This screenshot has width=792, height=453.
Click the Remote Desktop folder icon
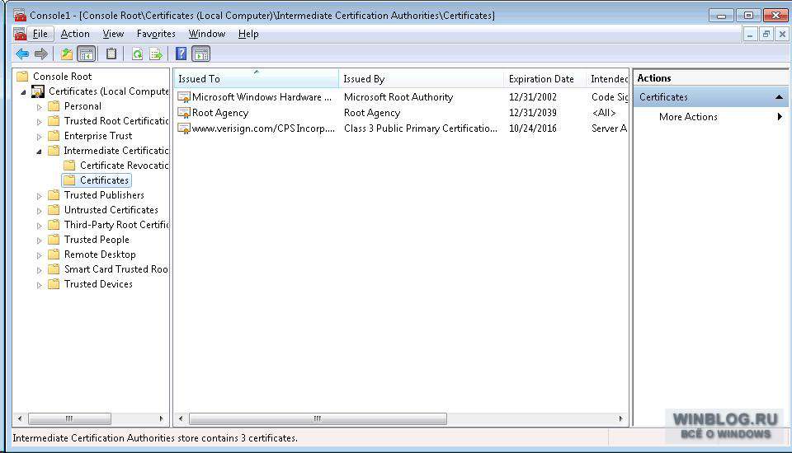(54, 255)
